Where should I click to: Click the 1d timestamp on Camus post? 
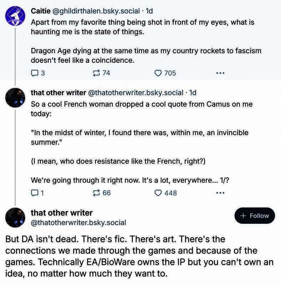tap(193, 93)
